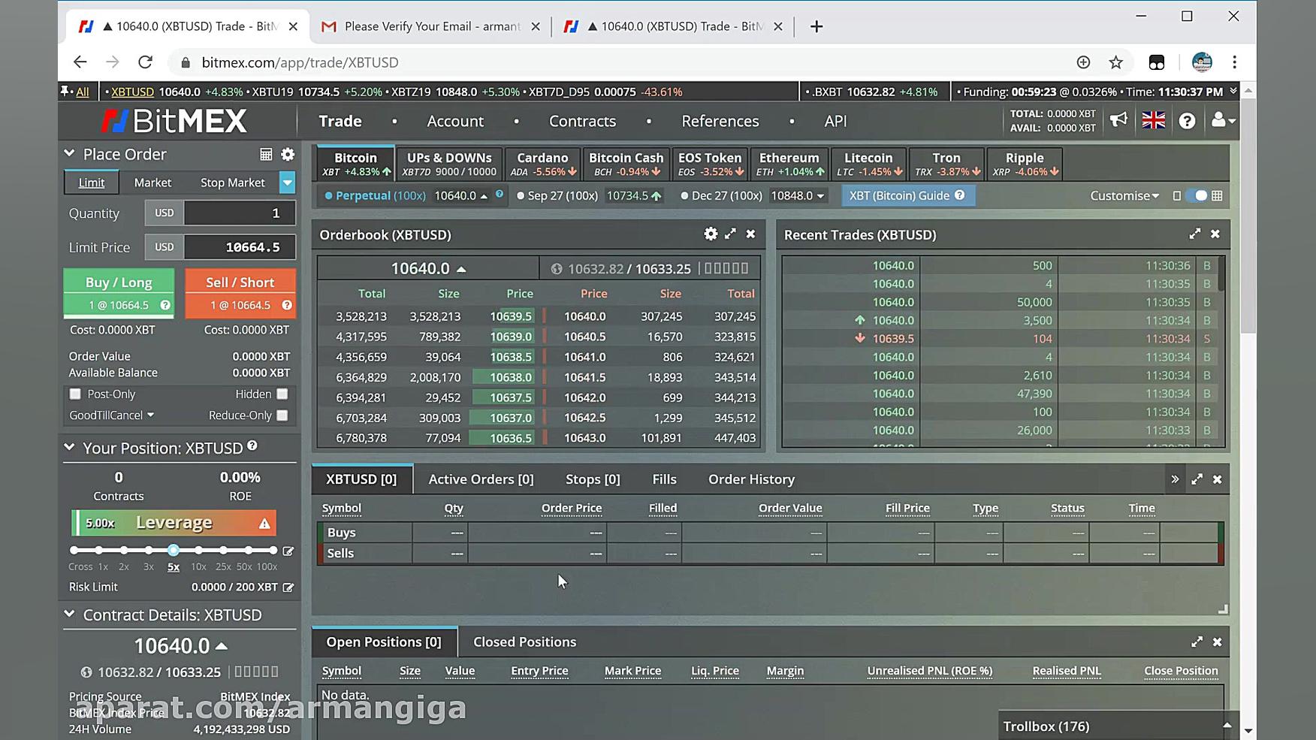The width and height of the screenshot is (1316, 740).
Task: Select Stop Market order tab
Action: click(232, 183)
